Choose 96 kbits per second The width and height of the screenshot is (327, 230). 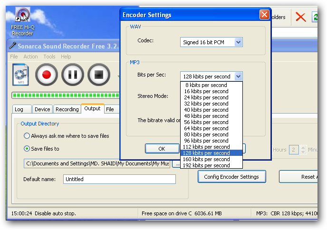pos(211,141)
